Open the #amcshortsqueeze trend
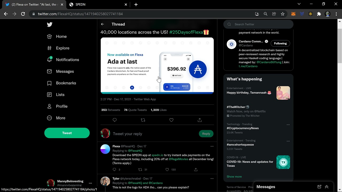This screenshot has width=342, height=192. (x=240, y=145)
